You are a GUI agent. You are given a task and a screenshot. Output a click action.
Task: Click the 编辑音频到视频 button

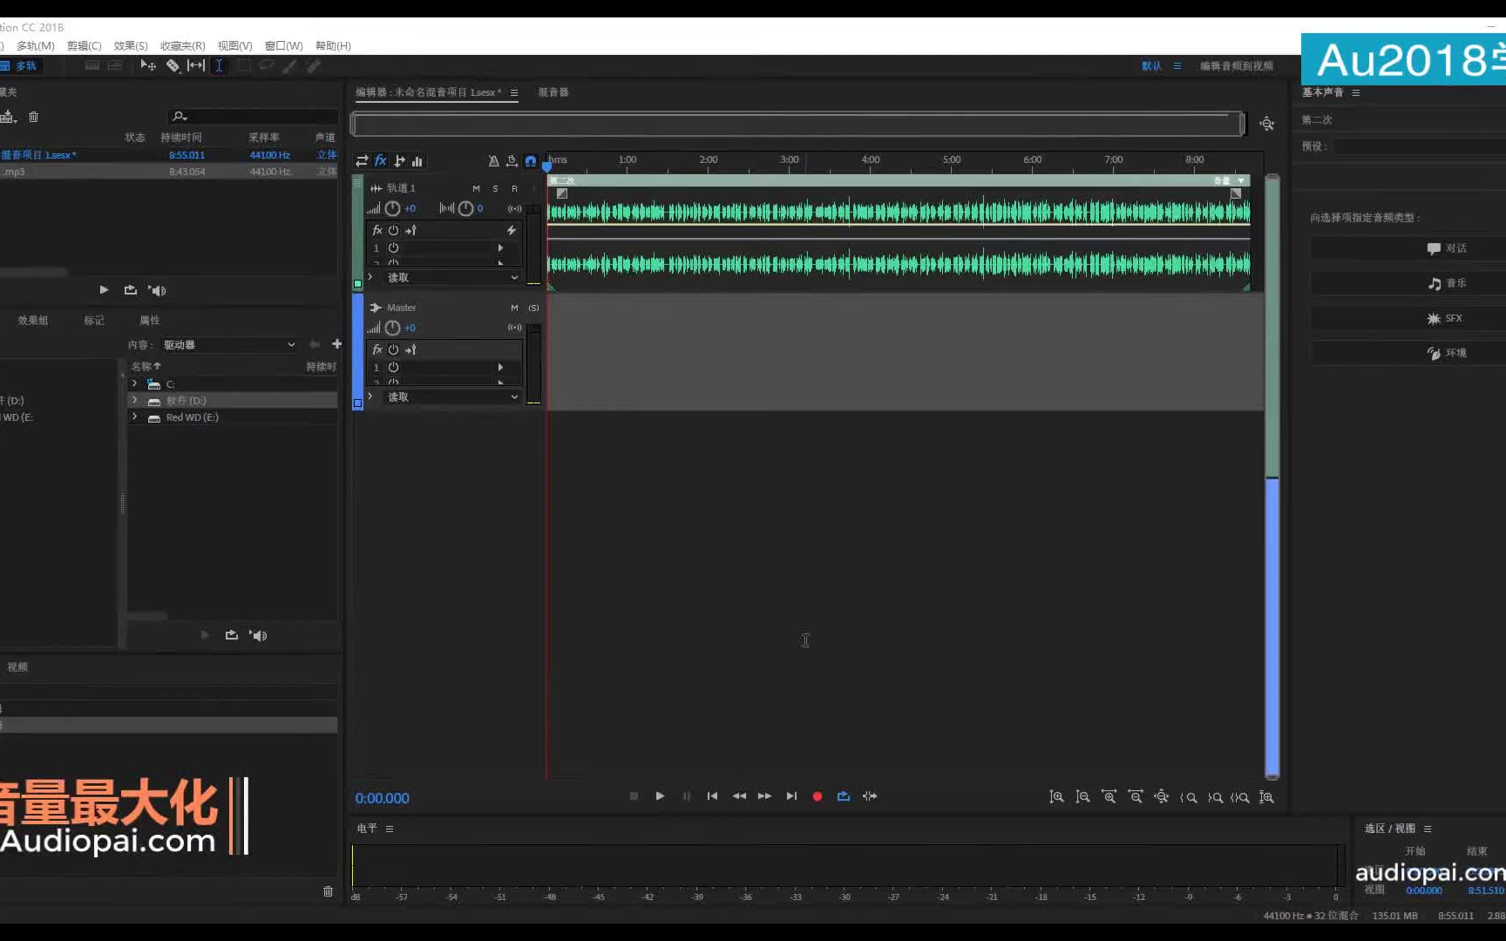pyautogui.click(x=1237, y=65)
